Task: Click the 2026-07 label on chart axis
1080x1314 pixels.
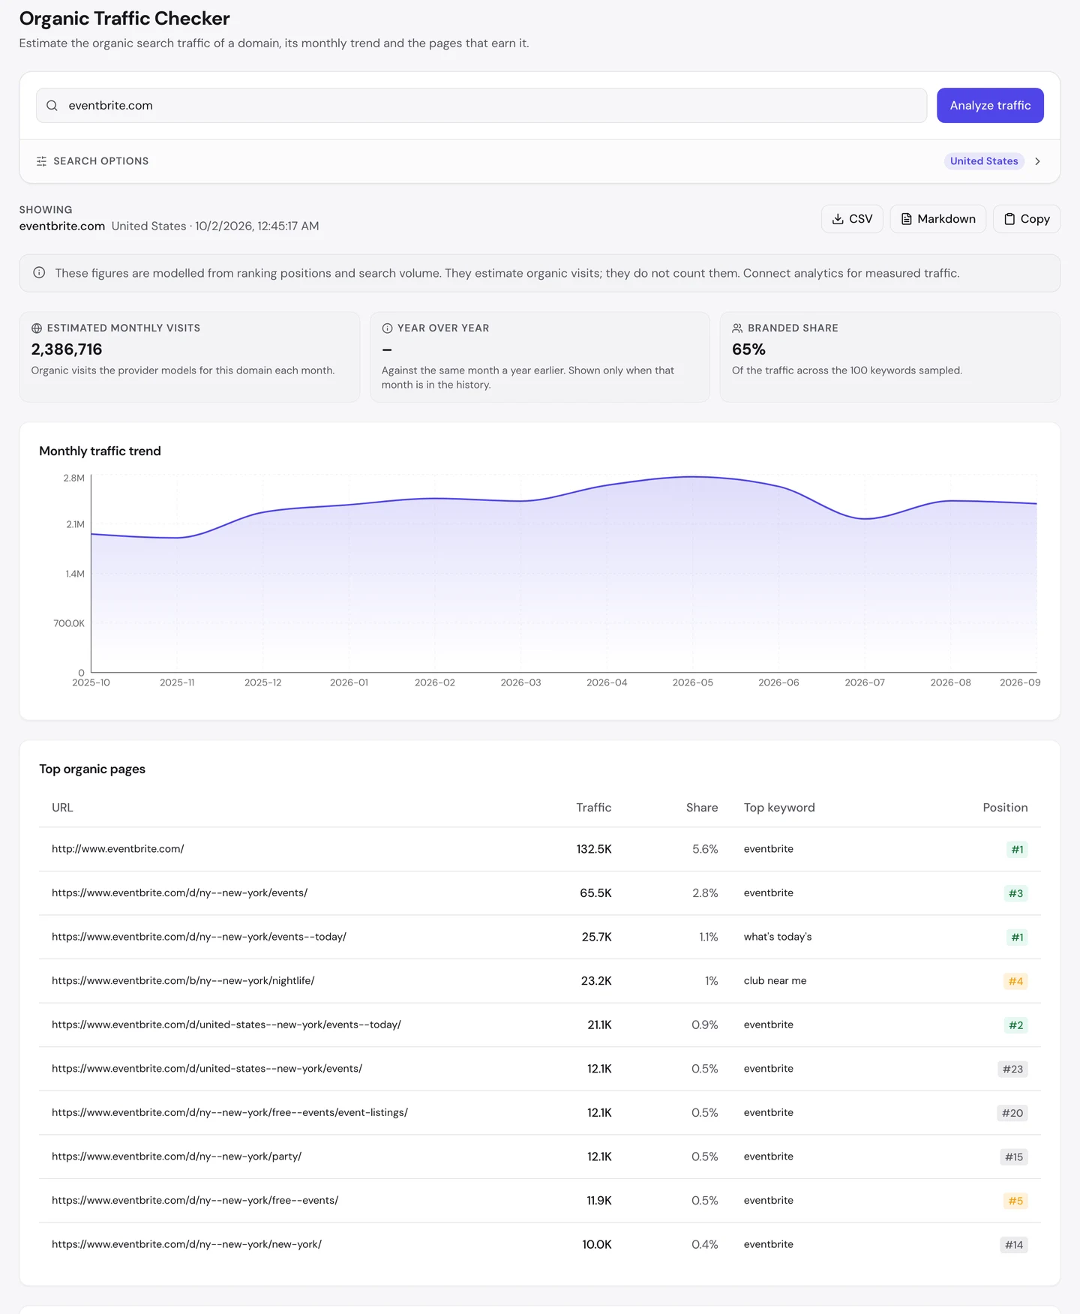Action: coord(865,682)
